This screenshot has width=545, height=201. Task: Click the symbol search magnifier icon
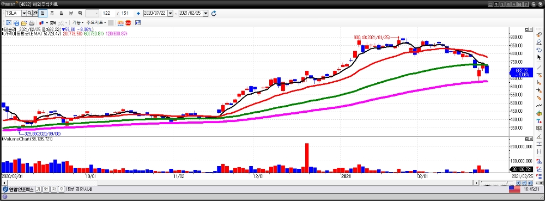tap(29, 13)
